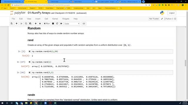Screen dimensions: 188x105
Task: Open Task View in taskbar
Action: pos(12,103)
